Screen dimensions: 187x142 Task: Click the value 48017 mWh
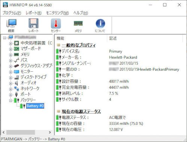(119, 81)
